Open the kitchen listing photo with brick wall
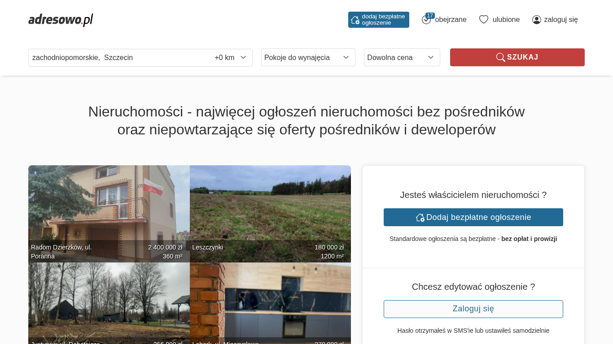This screenshot has width=613, height=344. pyautogui.click(x=270, y=300)
